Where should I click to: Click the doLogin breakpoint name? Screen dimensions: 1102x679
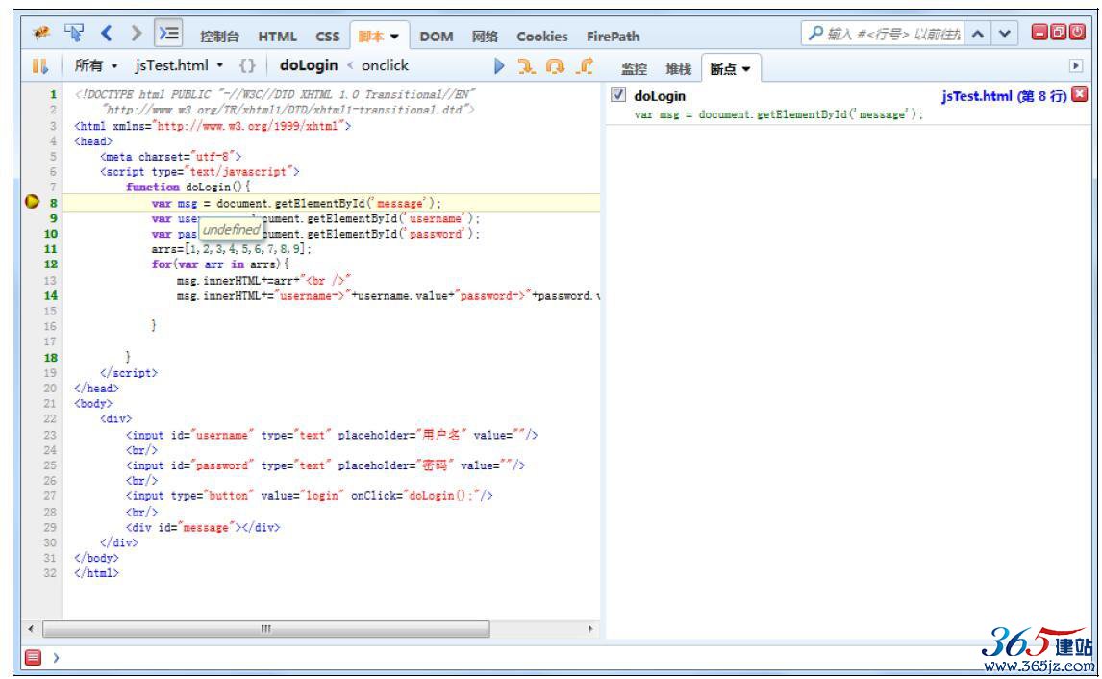tap(660, 95)
